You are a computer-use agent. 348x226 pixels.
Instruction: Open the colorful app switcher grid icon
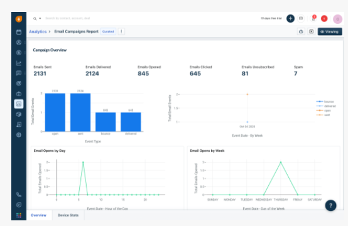click(x=19, y=215)
